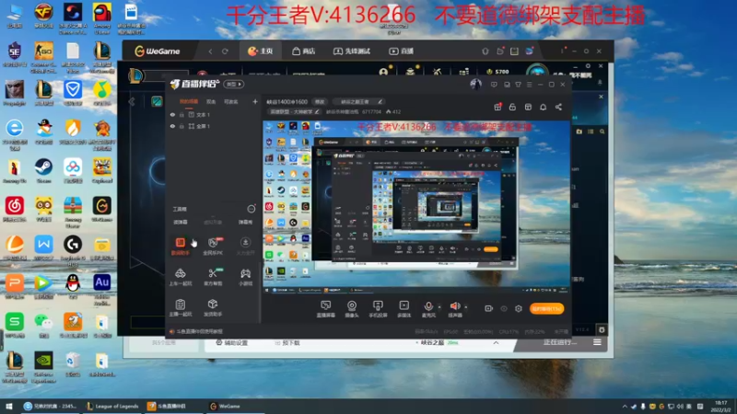The width and height of the screenshot is (737, 414).
Task: Edit the 峡谷之巅王者 tag
Action: coord(358,102)
